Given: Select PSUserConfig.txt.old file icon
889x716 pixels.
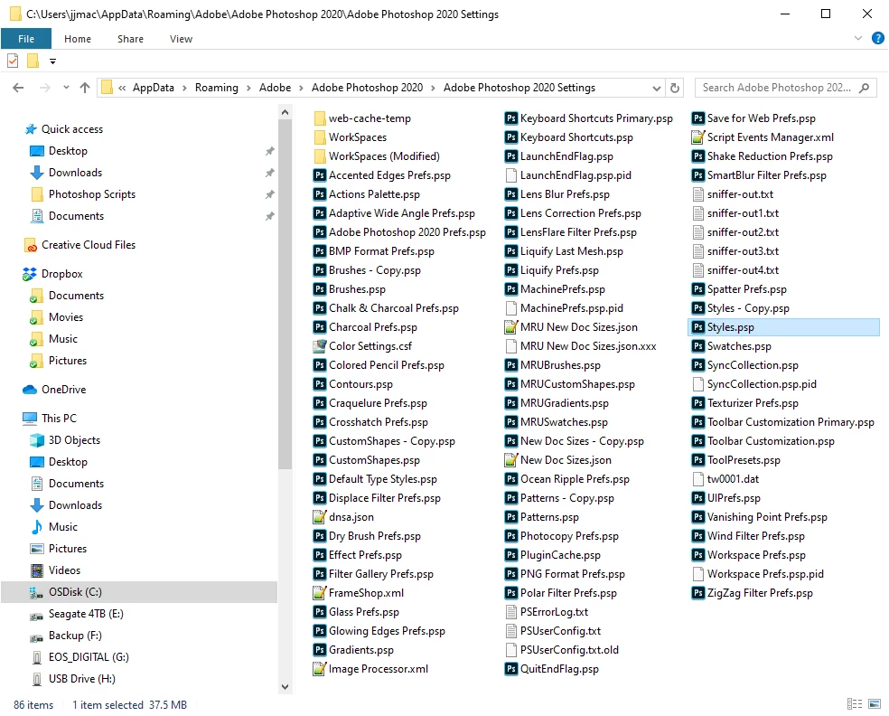Looking at the screenshot, I should (511, 650).
